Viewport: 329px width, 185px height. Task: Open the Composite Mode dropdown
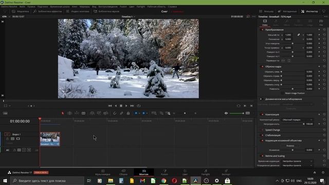tap(297, 120)
